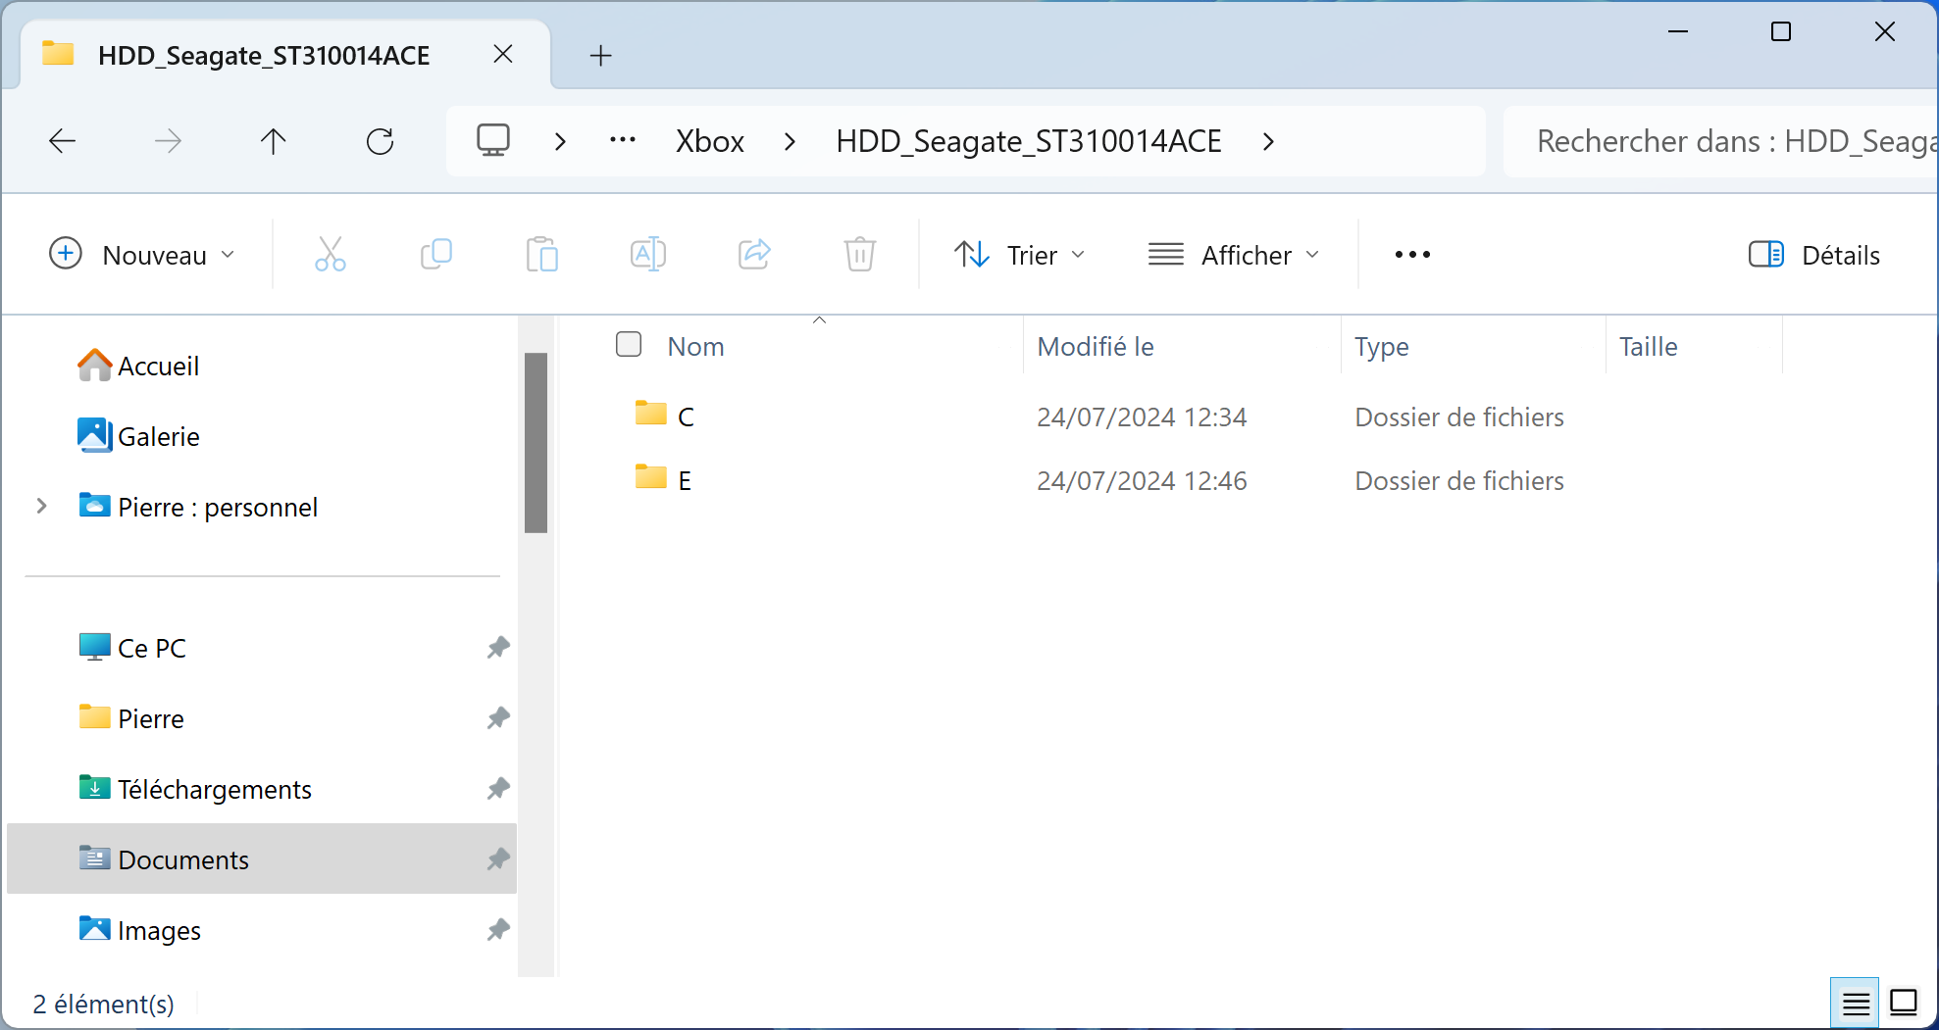Open the Nouveau dropdown menu
The image size is (1939, 1030).
[x=142, y=255]
